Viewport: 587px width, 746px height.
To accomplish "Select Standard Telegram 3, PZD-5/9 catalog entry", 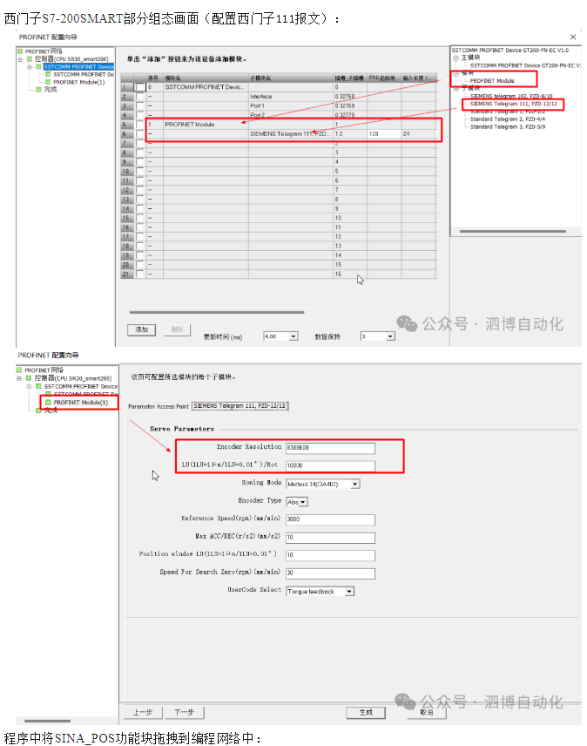I will [508, 126].
